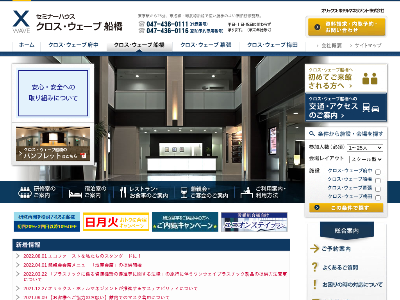Open the サイトマップ link
The width and height of the screenshot is (400, 300).
(x=368, y=46)
